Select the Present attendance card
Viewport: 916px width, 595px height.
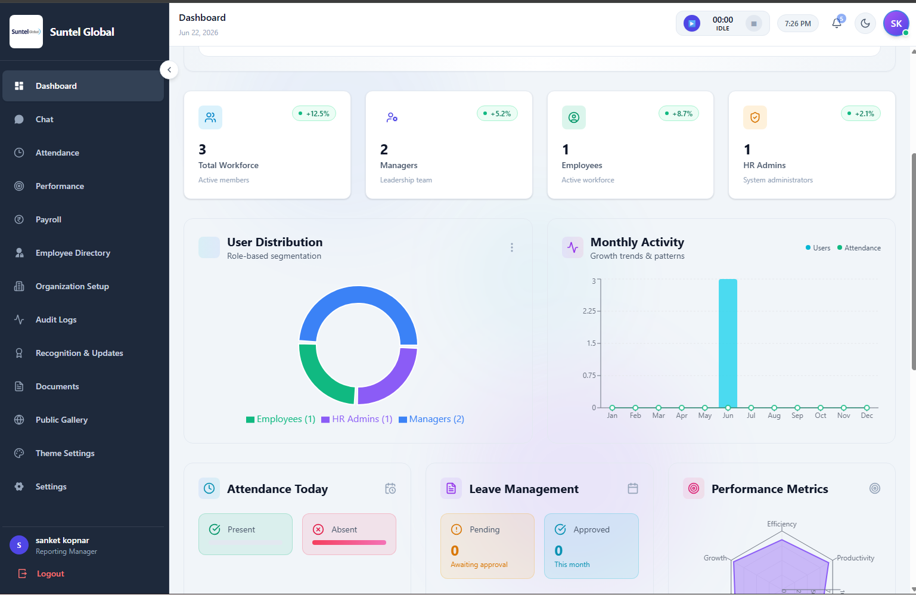(246, 534)
